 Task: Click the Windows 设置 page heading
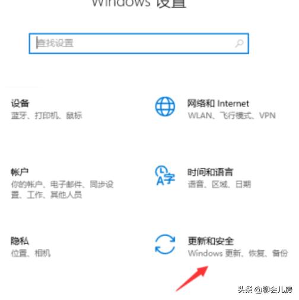tap(139, 4)
